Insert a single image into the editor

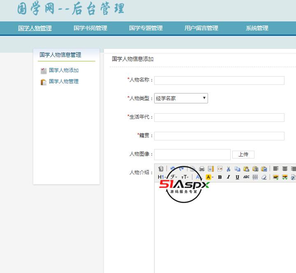click(276, 177)
